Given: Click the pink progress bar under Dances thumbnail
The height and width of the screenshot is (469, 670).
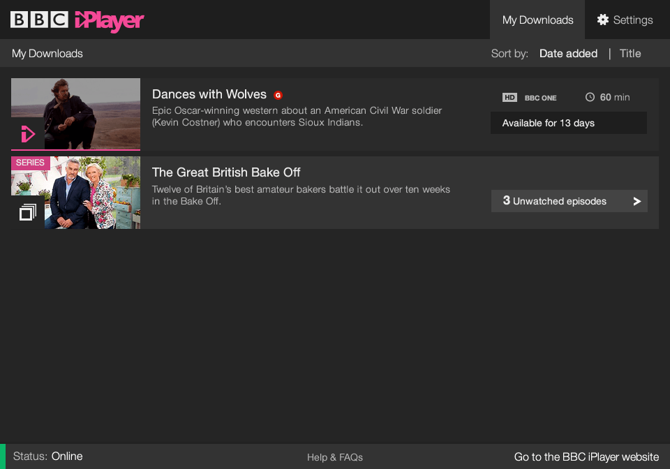Looking at the screenshot, I should pos(75,150).
